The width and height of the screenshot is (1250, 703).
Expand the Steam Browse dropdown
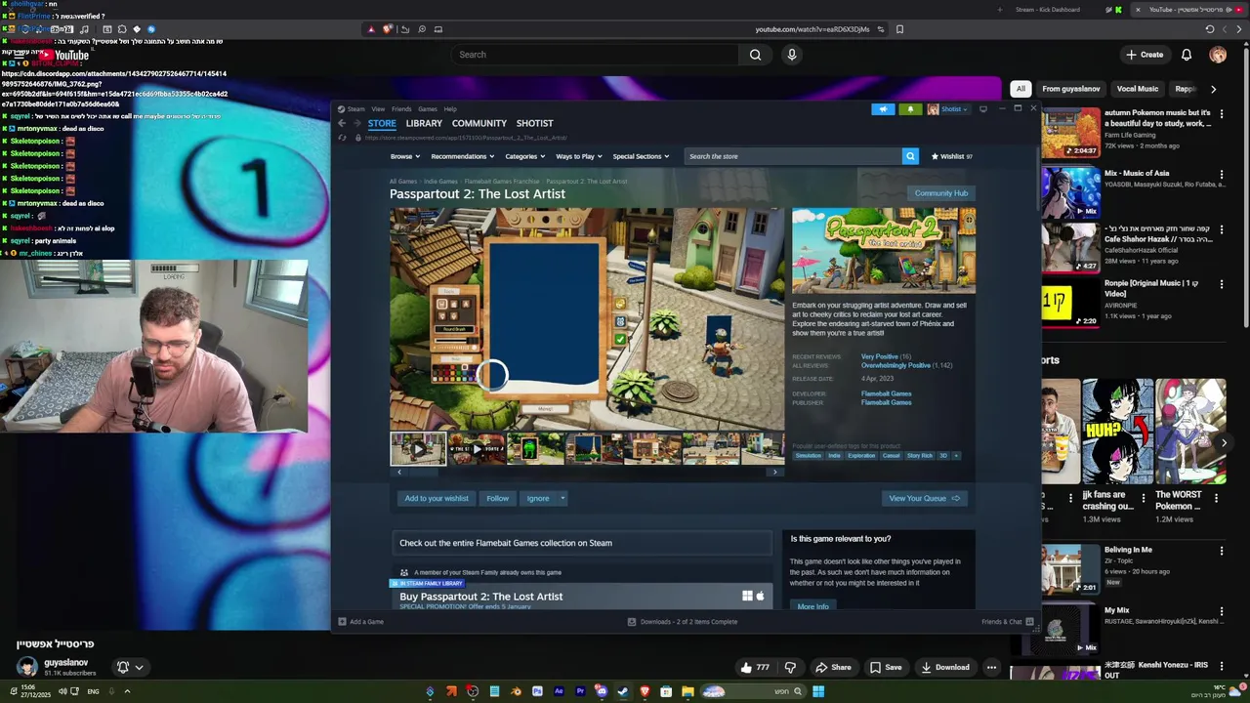pyautogui.click(x=405, y=156)
